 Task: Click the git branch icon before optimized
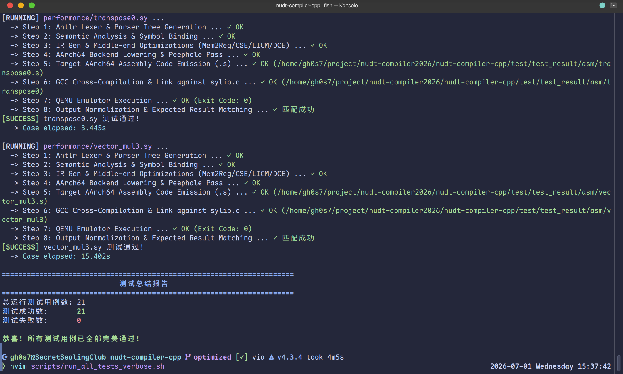(188, 357)
